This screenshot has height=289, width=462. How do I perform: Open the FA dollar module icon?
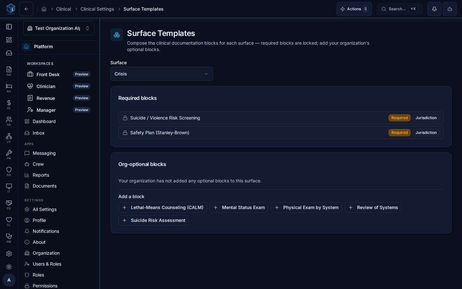click(x=9, y=104)
